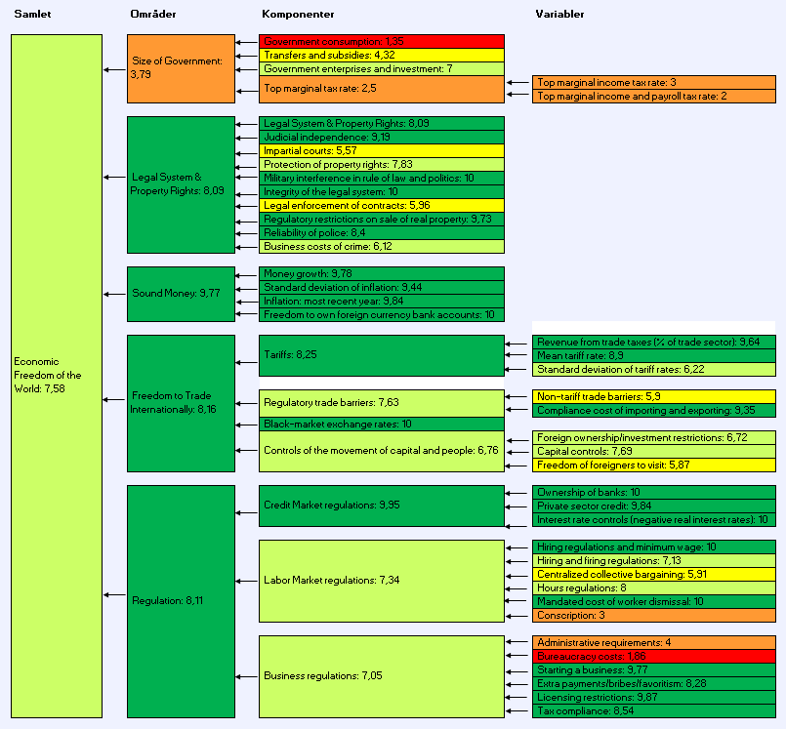786x729 pixels.
Task: Select the Regulation 8,11 area box
Action: [x=181, y=600]
